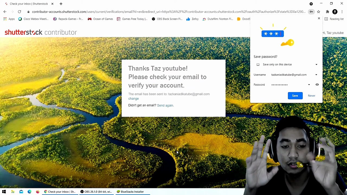Open the OBS Black Screen Fix bookmark

tap(167, 19)
